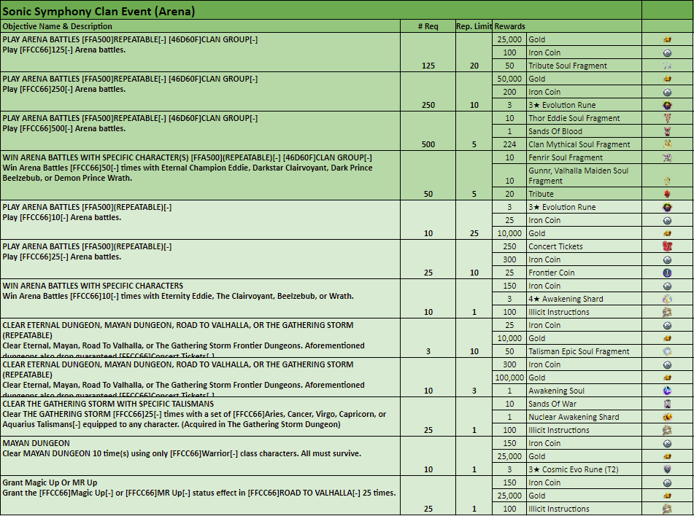The height and width of the screenshot is (516, 694).
Task: Click the '100,000' Gold amount cell
Action: 509,378
